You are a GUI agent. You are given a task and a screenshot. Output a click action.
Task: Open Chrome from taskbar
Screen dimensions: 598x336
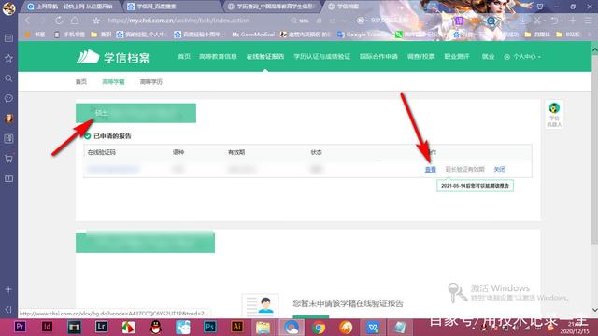click(319, 328)
